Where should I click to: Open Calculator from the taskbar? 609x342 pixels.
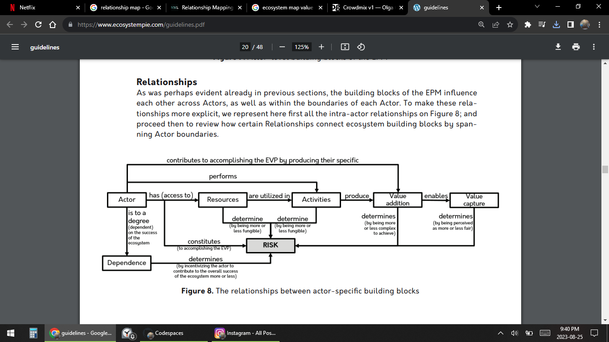[x=33, y=333]
